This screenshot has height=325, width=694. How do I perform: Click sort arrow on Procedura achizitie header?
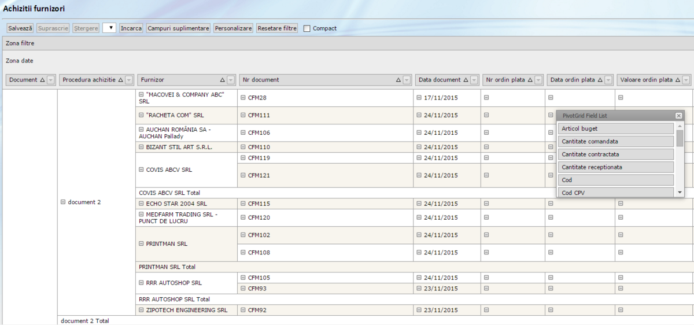coord(120,80)
